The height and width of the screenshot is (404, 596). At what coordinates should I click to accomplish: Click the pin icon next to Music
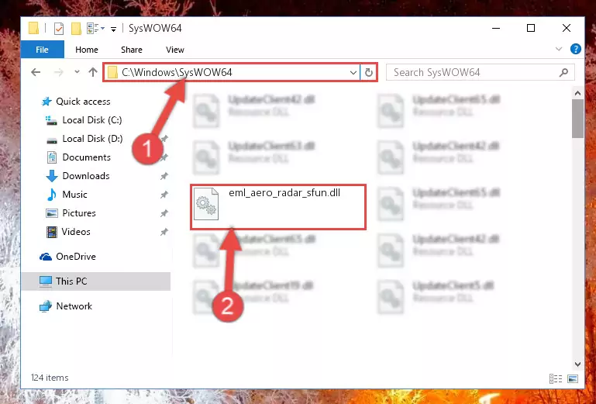[164, 195]
